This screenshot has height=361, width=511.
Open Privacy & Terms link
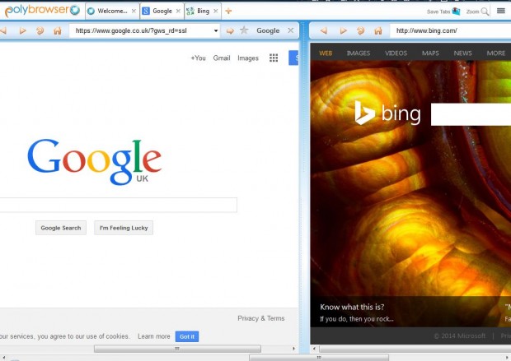261,318
